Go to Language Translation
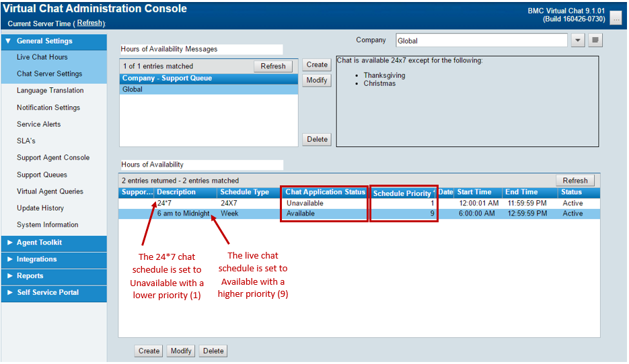 tap(50, 91)
